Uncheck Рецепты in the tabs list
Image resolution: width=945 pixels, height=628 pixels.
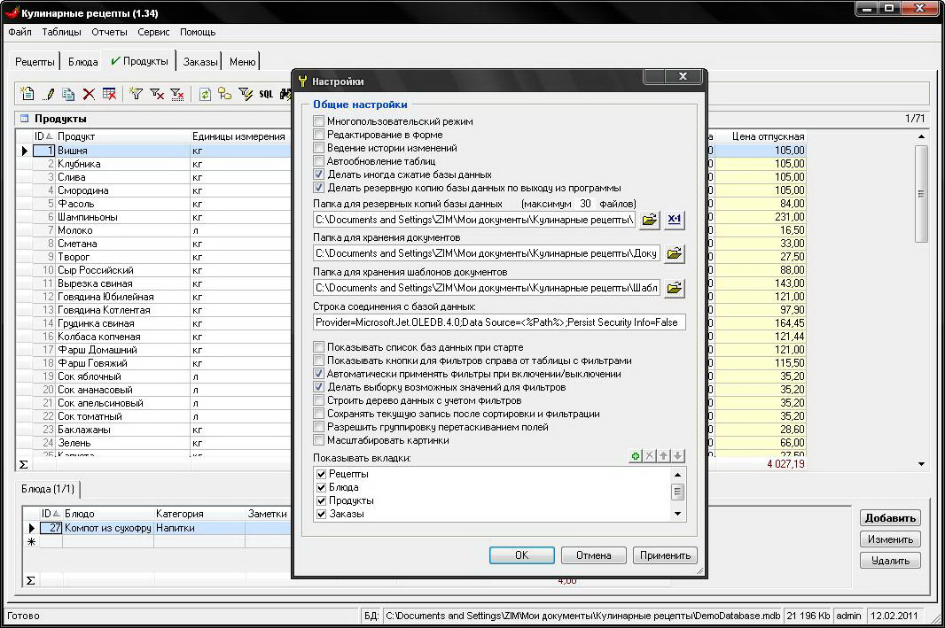(x=322, y=475)
